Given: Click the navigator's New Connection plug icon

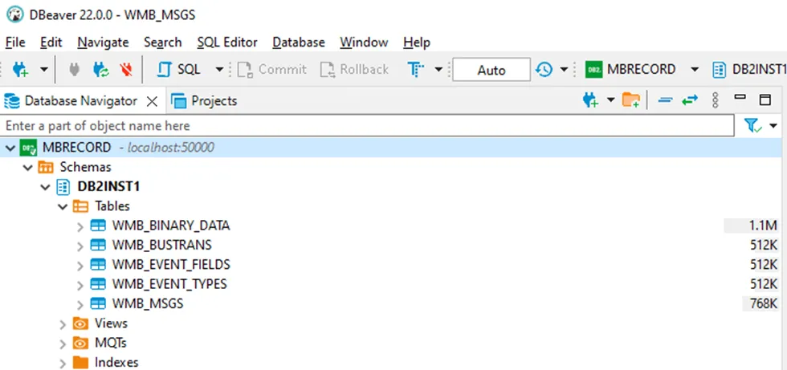Looking at the screenshot, I should [591, 100].
